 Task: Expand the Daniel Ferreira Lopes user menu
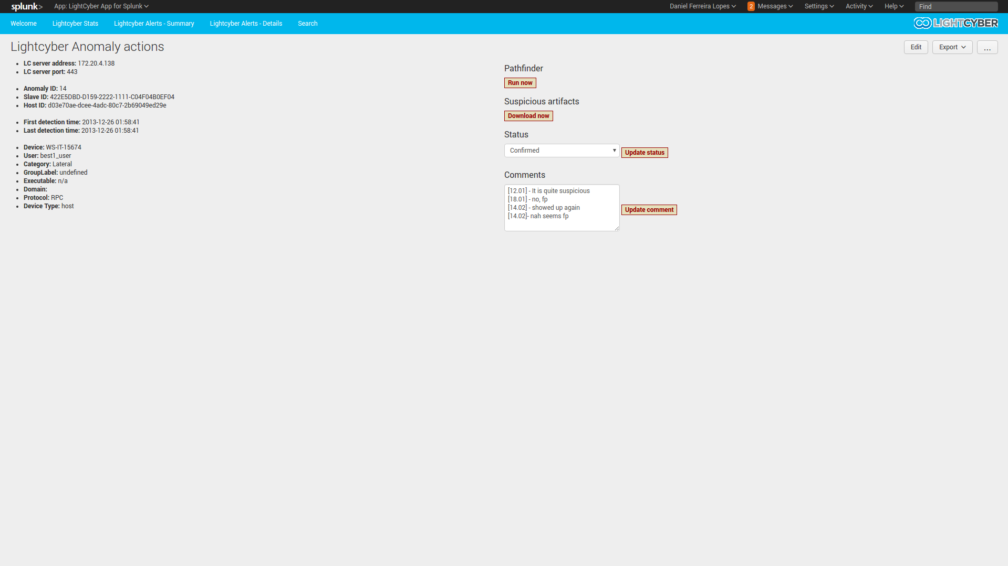tap(703, 6)
